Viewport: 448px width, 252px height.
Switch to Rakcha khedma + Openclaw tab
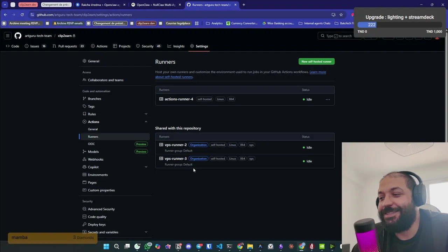click(x=101, y=5)
